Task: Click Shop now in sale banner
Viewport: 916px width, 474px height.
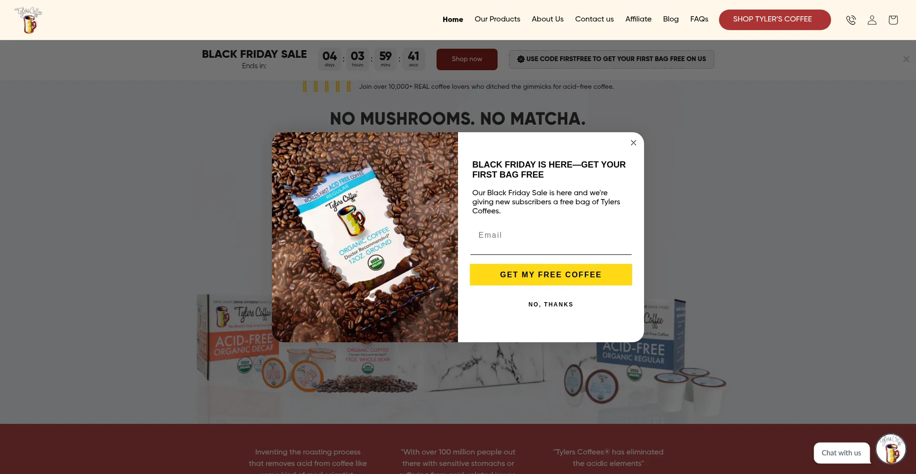Action: click(467, 59)
